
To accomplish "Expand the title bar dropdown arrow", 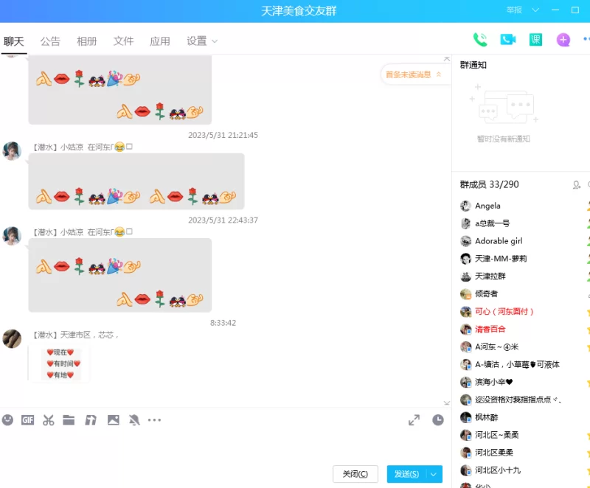I will click(535, 10).
